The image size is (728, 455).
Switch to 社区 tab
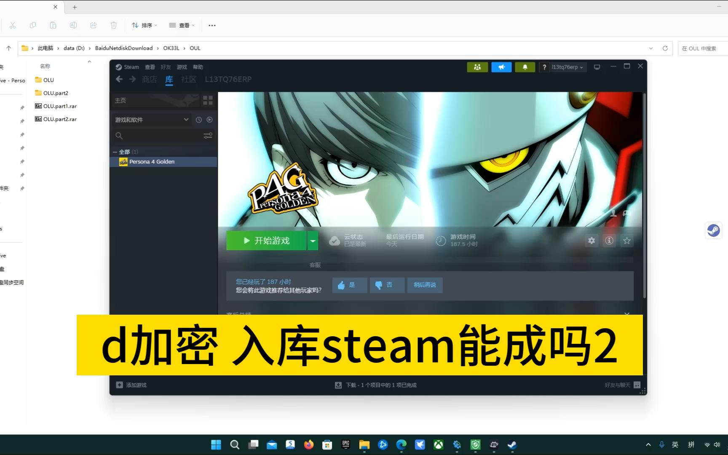[189, 79]
